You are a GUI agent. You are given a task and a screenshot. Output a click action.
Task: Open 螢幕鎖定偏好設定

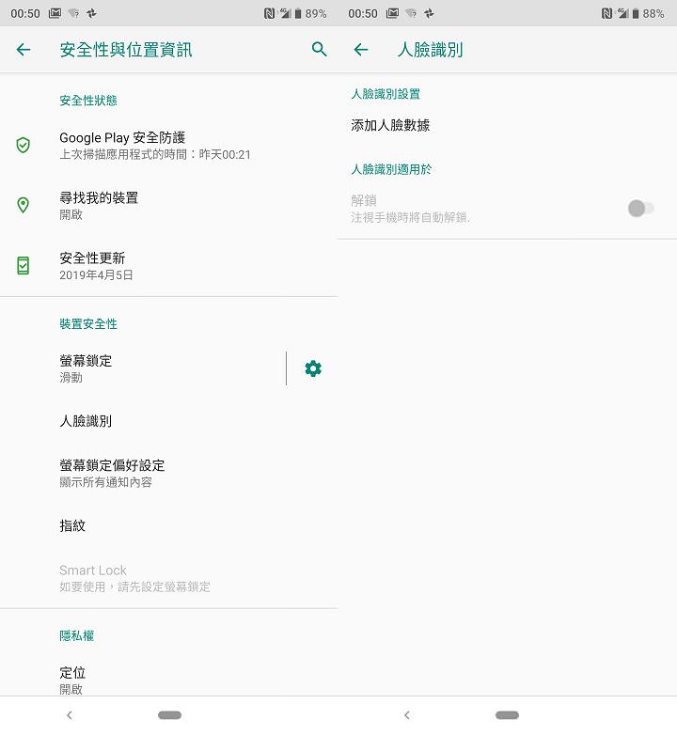tap(169, 473)
